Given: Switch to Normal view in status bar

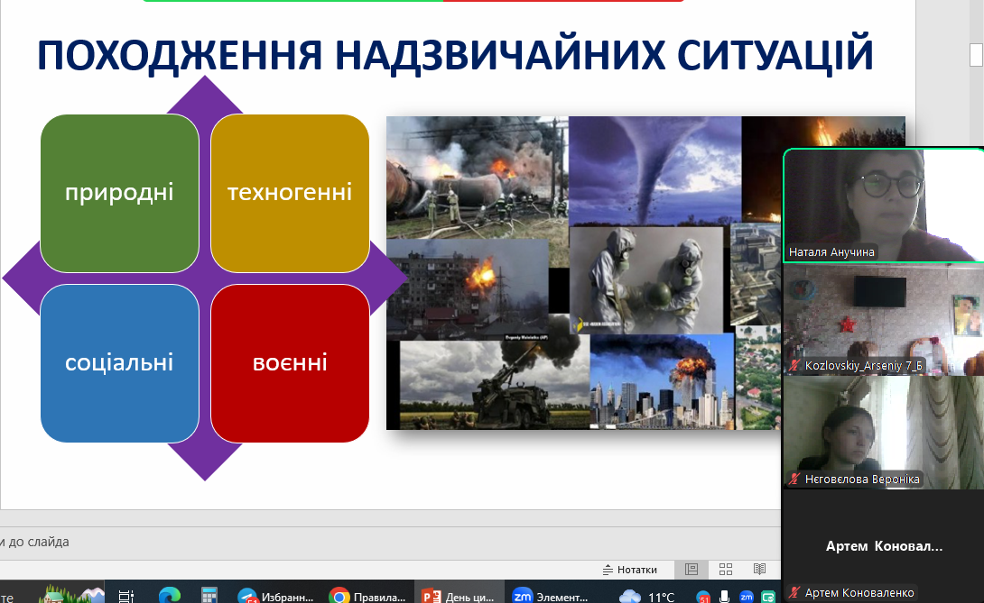Looking at the screenshot, I should (x=692, y=569).
